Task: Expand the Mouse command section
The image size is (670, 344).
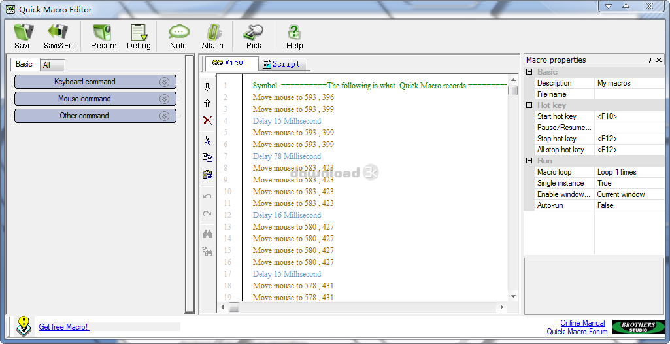Action: point(164,99)
